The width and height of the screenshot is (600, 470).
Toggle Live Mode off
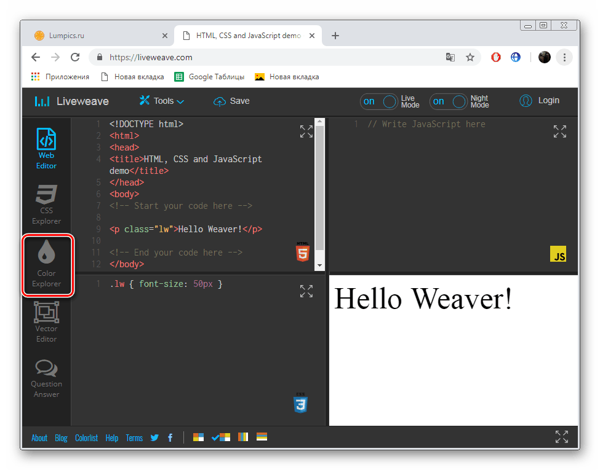(378, 102)
